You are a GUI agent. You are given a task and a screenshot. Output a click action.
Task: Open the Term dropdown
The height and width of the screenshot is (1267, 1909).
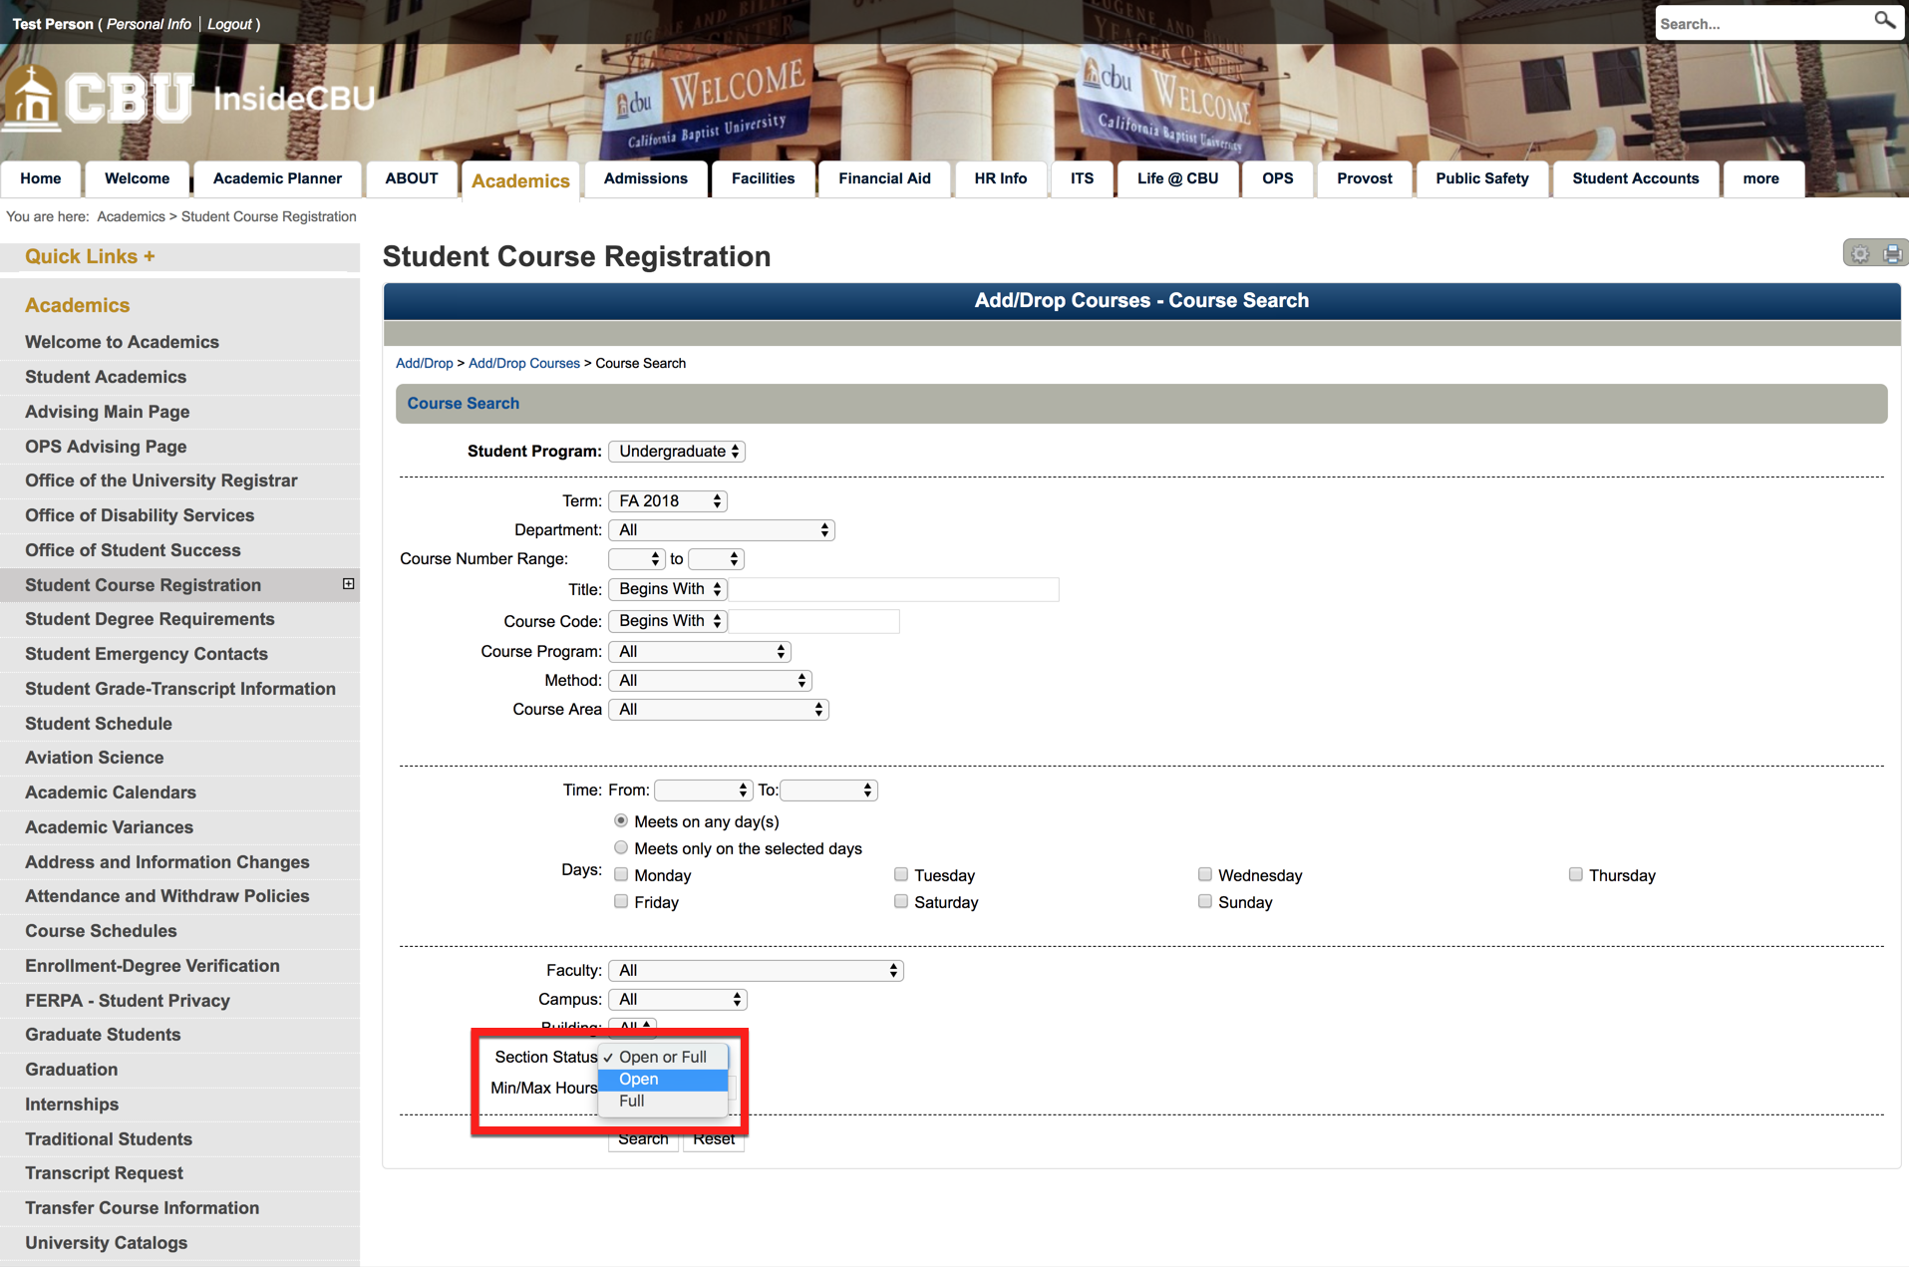coord(668,501)
